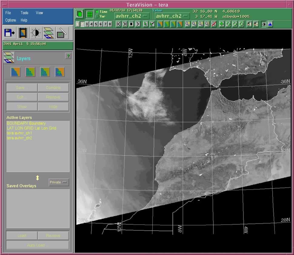Jump to first frame in animation controls
The width and height of the screenshot is (294, 255).
click(119, 24)
